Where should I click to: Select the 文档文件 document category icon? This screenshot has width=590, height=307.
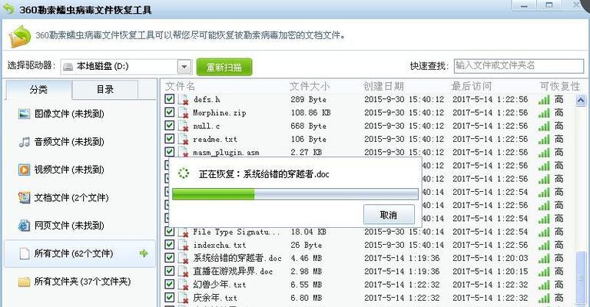24,198
